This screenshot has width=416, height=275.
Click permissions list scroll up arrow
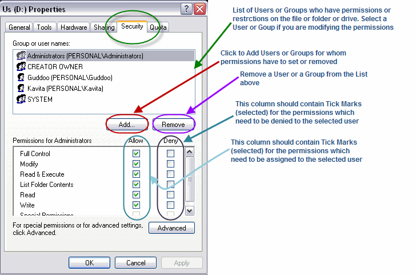(x=190, y=152)
